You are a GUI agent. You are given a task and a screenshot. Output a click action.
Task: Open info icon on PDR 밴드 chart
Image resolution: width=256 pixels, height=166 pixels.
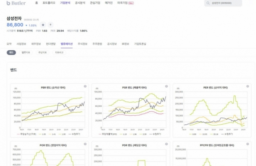pyautogui.click(x=166, y=144)
